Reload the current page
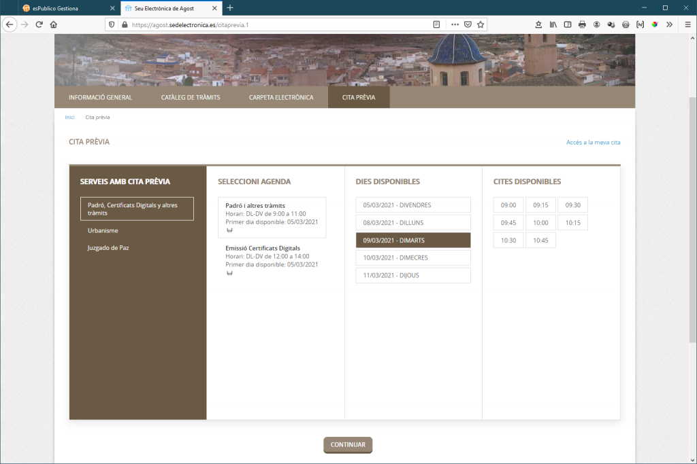 (39, 24)
